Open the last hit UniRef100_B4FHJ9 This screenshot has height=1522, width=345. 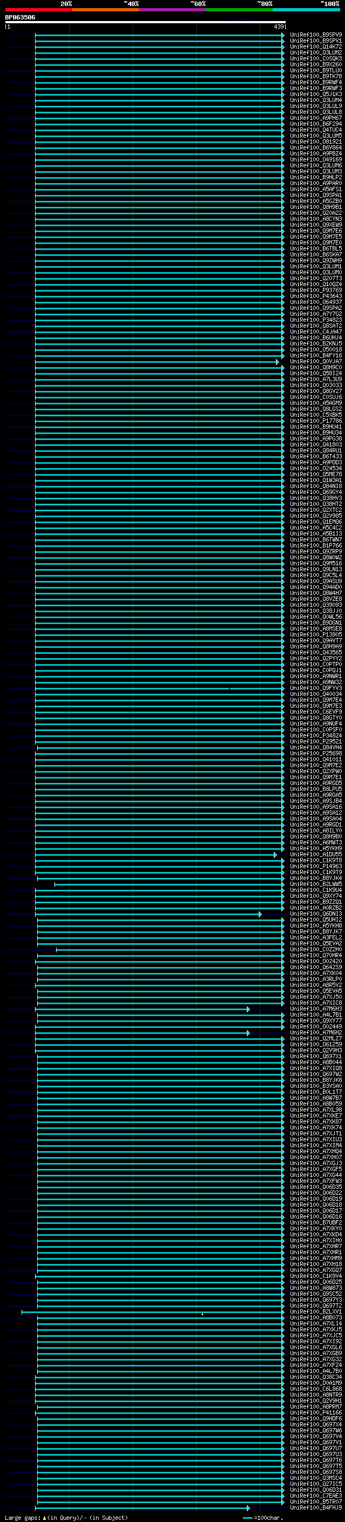[x=316, y=1508]
